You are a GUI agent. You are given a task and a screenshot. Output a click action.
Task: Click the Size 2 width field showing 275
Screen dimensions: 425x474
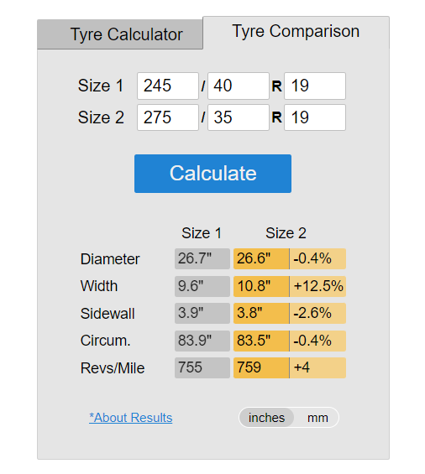(168, 117)
